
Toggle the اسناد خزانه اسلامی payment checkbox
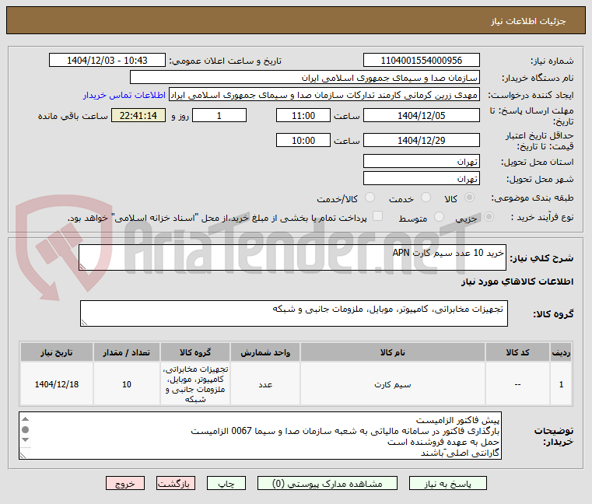(x=377, y=216)
